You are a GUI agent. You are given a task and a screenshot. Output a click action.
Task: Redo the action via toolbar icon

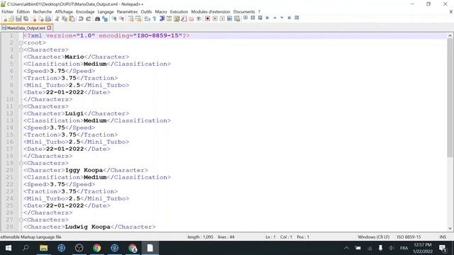click(88, 19)
